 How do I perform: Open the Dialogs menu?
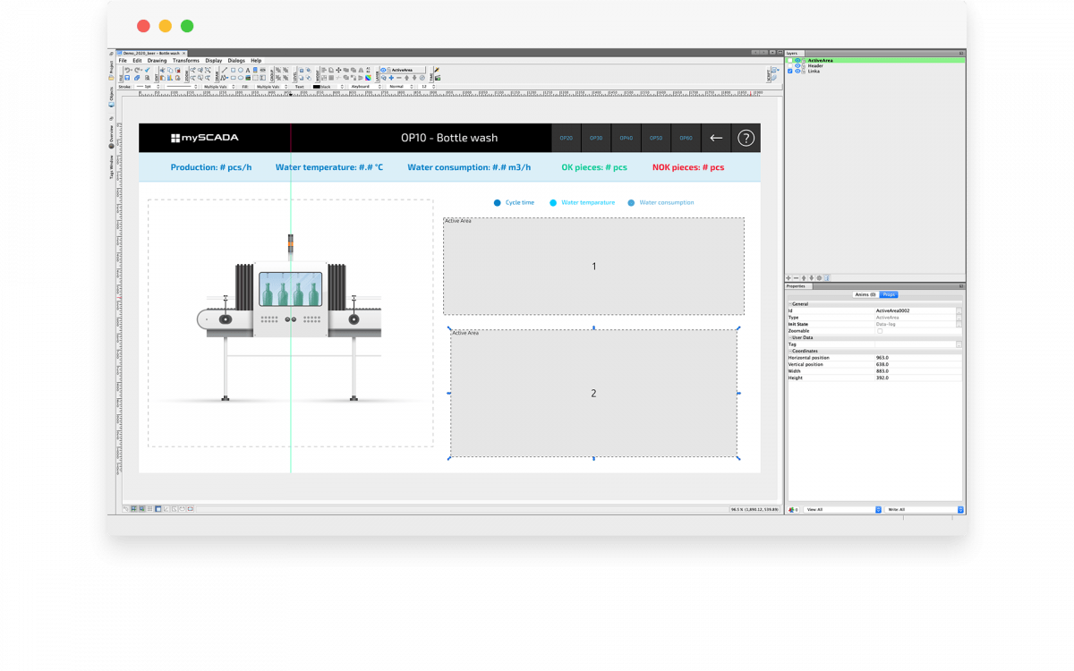[236, 61]
